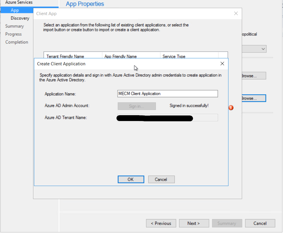Click into the Application Name text field

[167, 94]
